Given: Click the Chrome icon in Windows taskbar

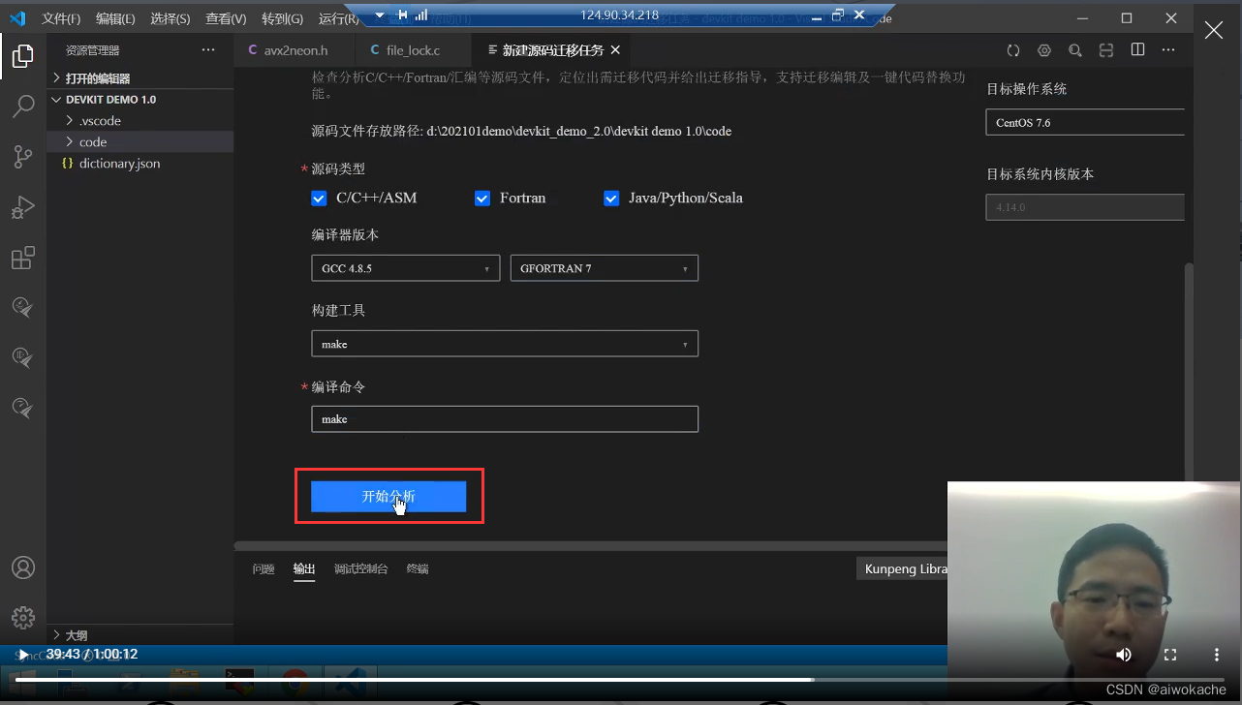Looking at the screenshot, I should [295, 684].
